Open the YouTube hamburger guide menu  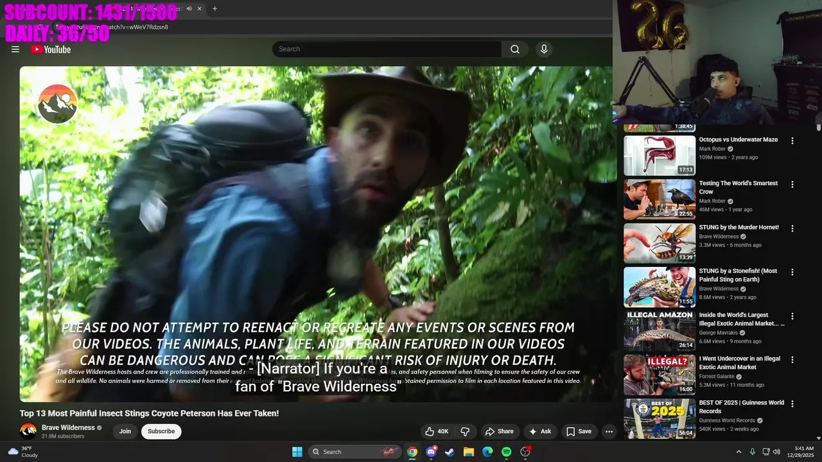[x=15, y=49]
